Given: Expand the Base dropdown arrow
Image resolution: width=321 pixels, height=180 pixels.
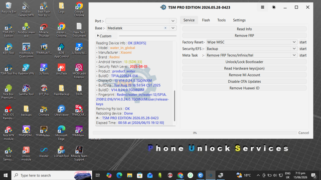Looking at the screenshot, I should point(173,28).
